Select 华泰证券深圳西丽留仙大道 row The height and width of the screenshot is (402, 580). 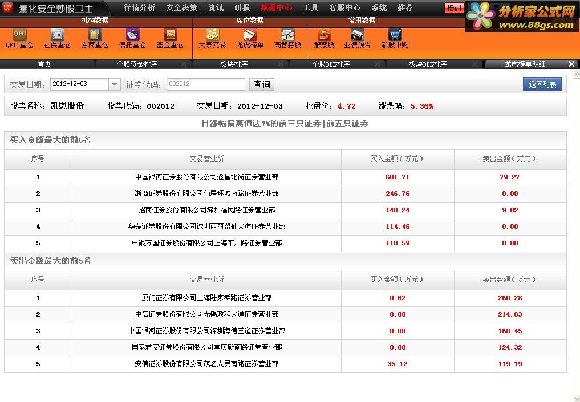(x=285, y=227)
